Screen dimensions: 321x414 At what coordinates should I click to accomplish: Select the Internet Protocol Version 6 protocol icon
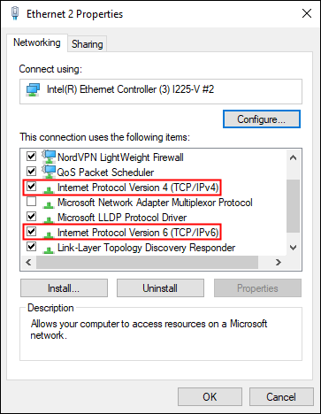tap(49, 234)
